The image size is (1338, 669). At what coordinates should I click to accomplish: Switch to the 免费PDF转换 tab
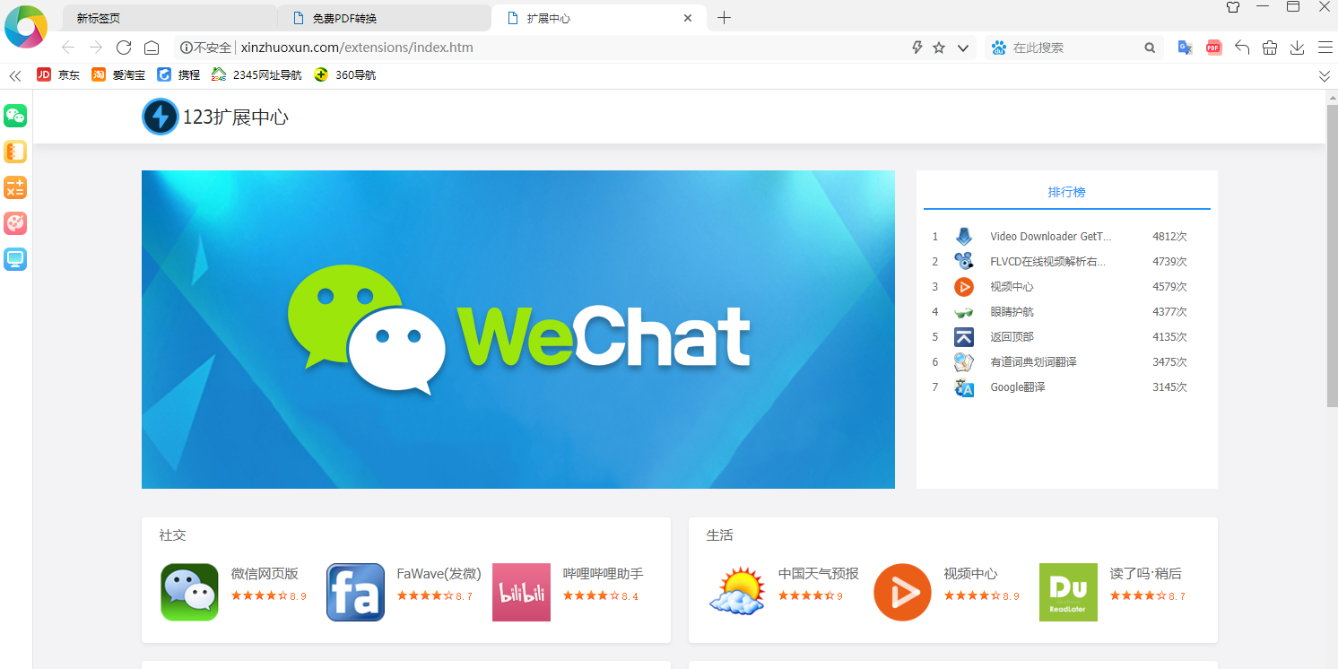[384, 18]
